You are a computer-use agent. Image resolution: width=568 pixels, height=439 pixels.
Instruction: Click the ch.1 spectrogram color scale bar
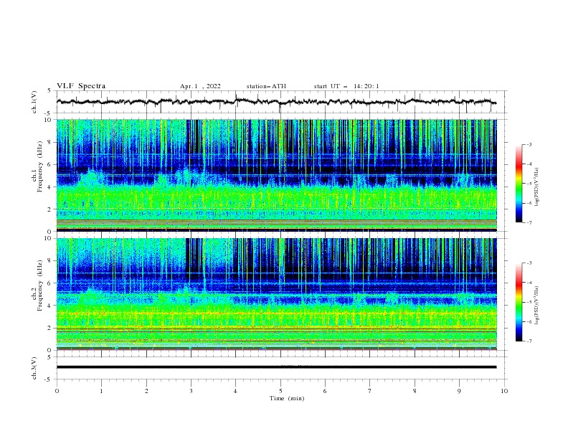519,184
